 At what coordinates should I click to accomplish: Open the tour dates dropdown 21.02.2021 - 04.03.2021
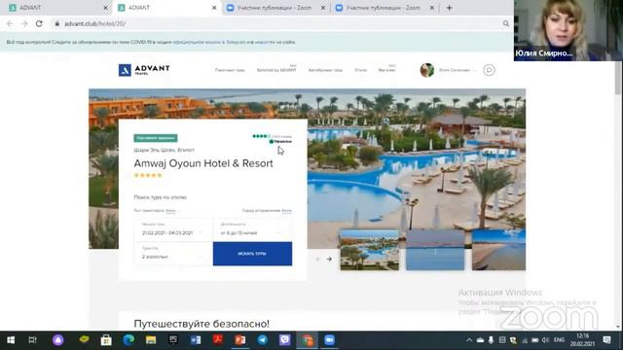[173, 229]
